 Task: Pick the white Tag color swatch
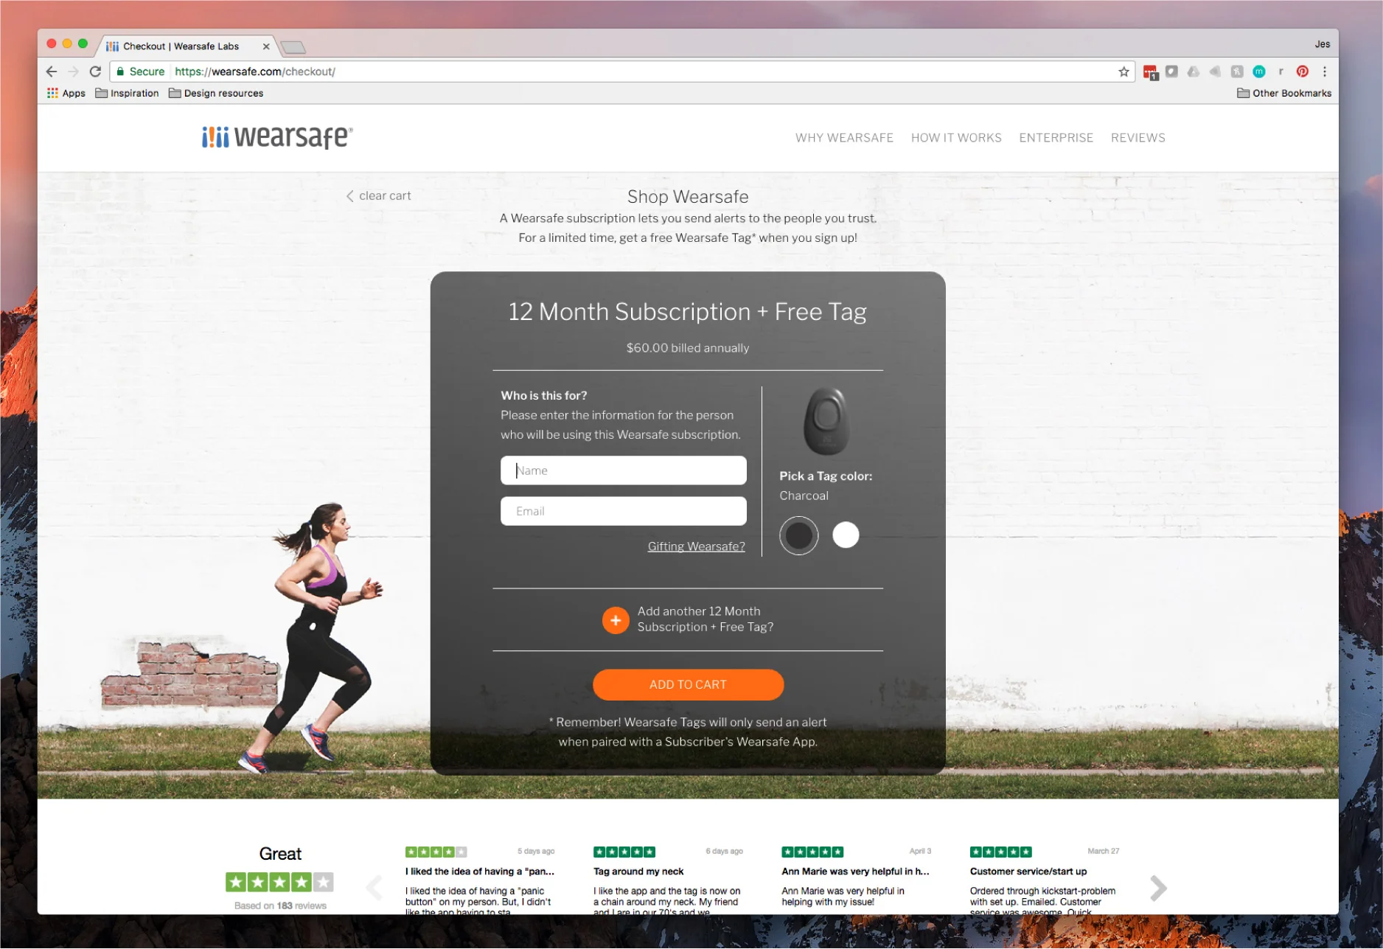pos(846,535)
